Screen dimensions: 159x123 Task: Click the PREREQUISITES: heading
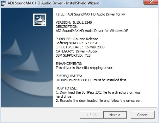[69, 76]
